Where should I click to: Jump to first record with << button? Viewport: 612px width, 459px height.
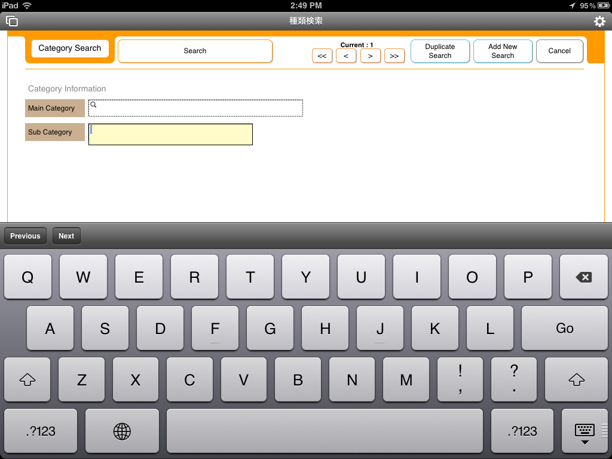(322, 56)
